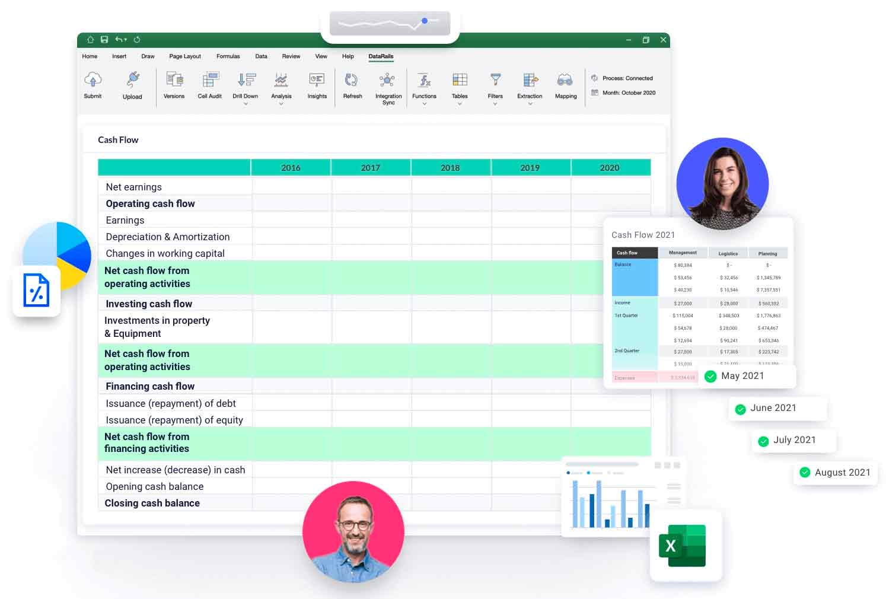Click the green check beside July 2021
Screen dimensions: 886x599
[x=763, y=441]
